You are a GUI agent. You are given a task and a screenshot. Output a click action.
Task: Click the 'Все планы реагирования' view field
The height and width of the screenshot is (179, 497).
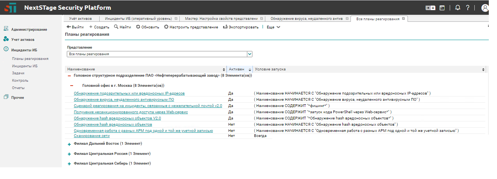point(157,54)
